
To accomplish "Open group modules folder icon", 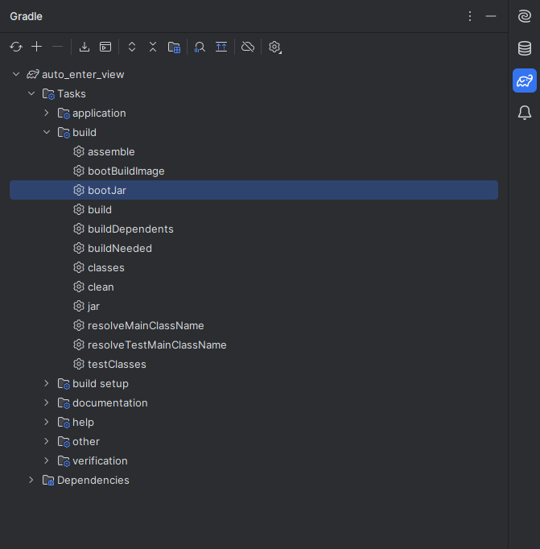I will click(174, 47).
